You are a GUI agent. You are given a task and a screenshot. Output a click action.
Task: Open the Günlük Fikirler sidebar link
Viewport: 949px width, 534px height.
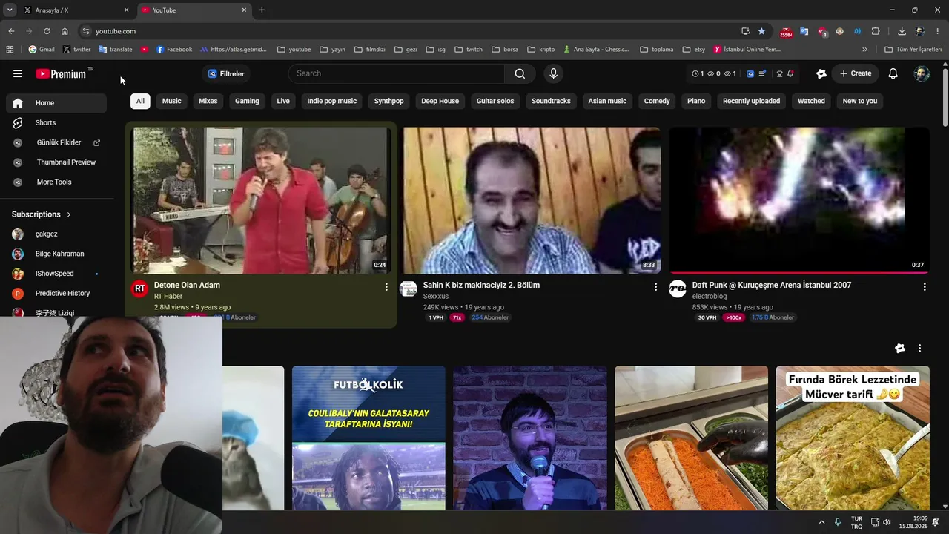coord(56,142)
